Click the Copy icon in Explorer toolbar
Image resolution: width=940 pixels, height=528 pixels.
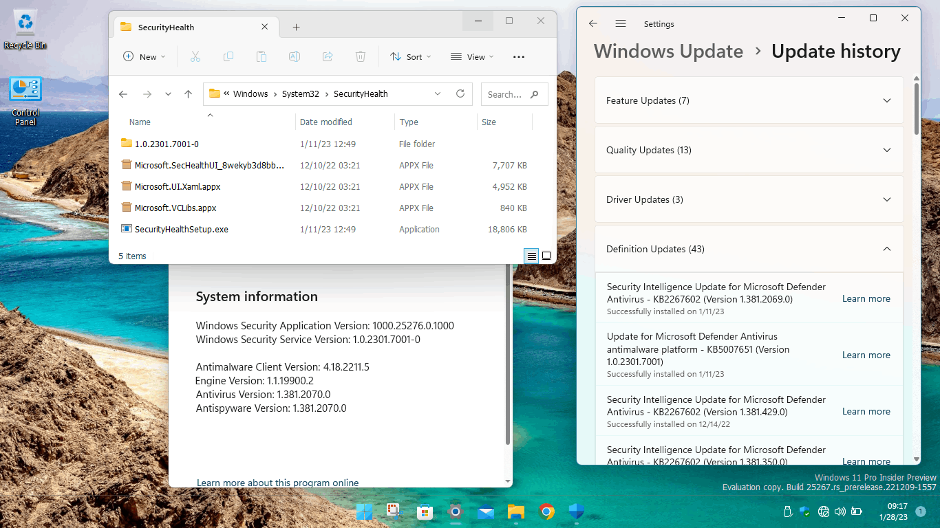click(228, 57)
